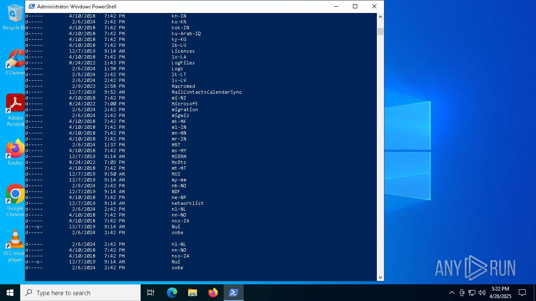Click the LogFiles directory entry
The image size is (536, 301).
coord(183,63)
